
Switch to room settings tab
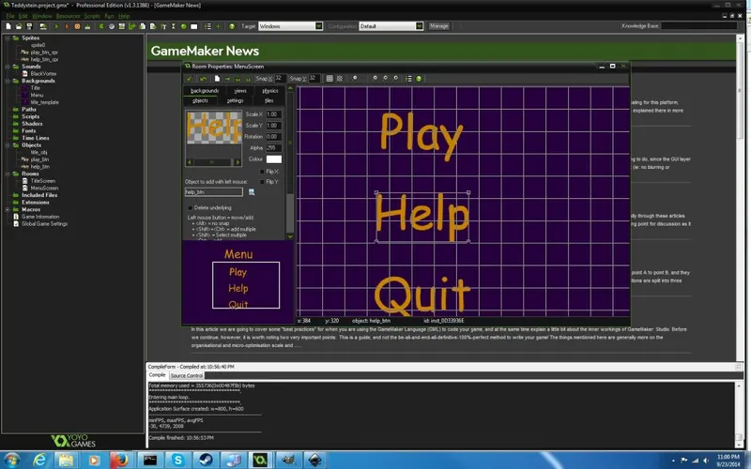[235, 100]
